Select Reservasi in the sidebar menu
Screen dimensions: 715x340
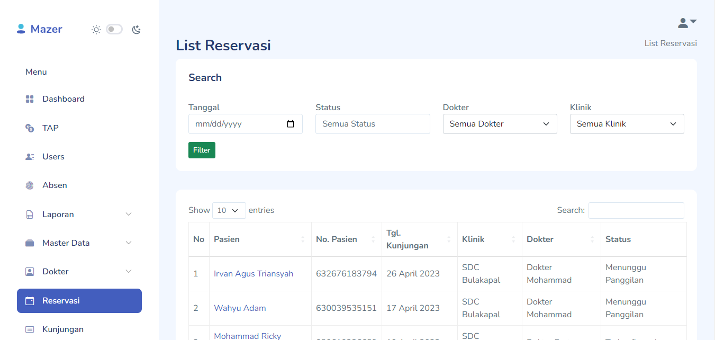79,301
